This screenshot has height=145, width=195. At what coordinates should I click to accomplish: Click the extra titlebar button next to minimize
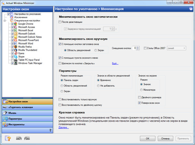(170, 2)
